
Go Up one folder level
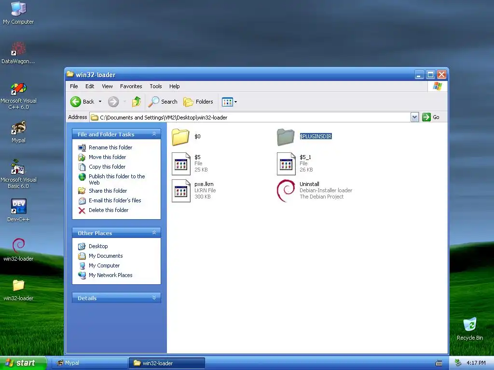137,102
